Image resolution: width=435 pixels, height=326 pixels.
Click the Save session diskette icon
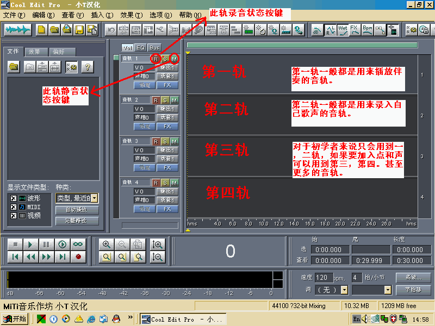79,30
